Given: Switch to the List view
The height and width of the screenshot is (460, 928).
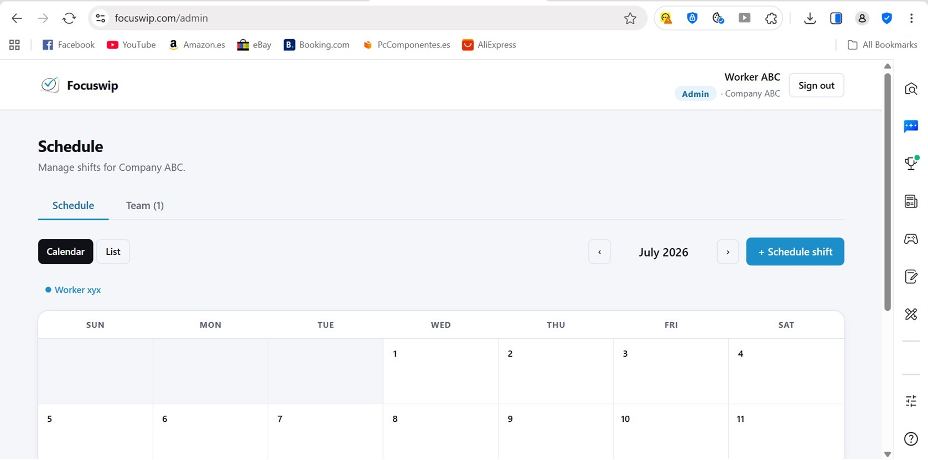Looking at the screenshot, I should point(113,252).
